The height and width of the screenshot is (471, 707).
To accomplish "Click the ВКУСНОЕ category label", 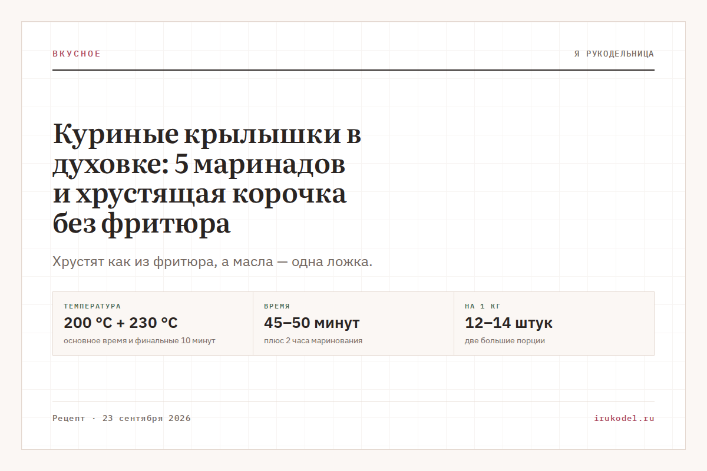I will click(77, 54).
